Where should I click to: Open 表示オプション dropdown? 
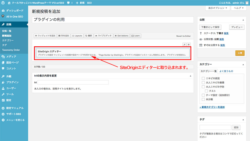tap(217, 8)
